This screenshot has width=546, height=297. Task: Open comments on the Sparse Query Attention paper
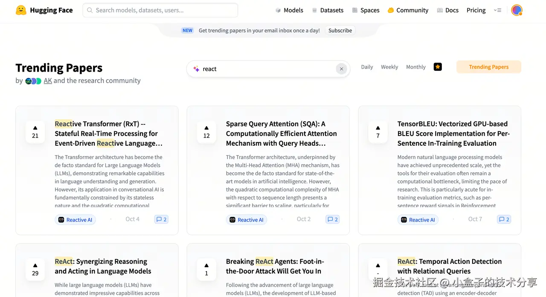(332, 219)
